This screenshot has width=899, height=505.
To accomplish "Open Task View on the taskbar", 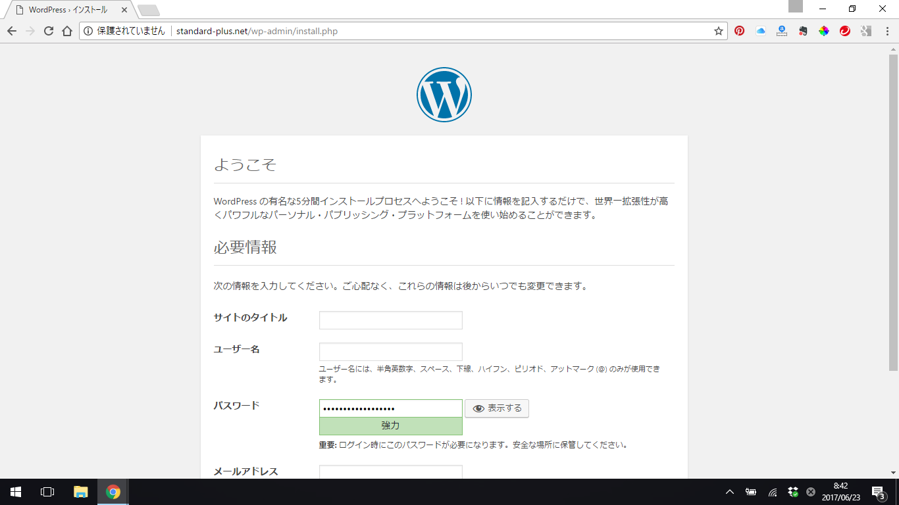I will pyautogui.click(x=47, y=492).
